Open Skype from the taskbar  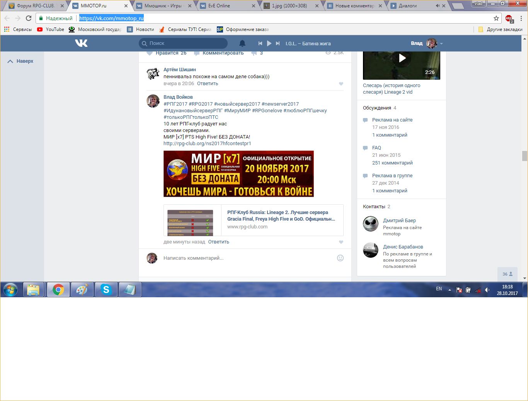pos(106,290)
